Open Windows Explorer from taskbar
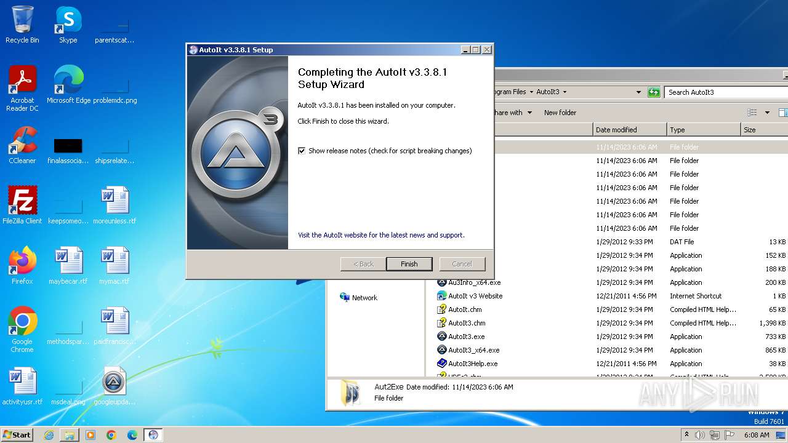 coord(70,435)
